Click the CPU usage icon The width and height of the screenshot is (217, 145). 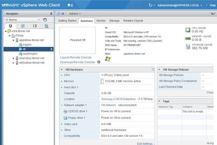(x=188, y=30)
